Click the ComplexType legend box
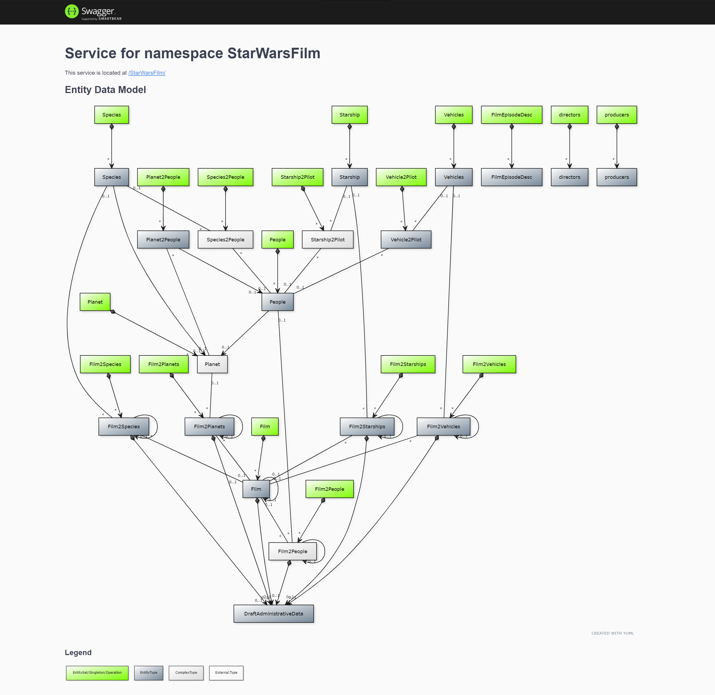This screenshot has height=695, width=715. pos(186,672)
